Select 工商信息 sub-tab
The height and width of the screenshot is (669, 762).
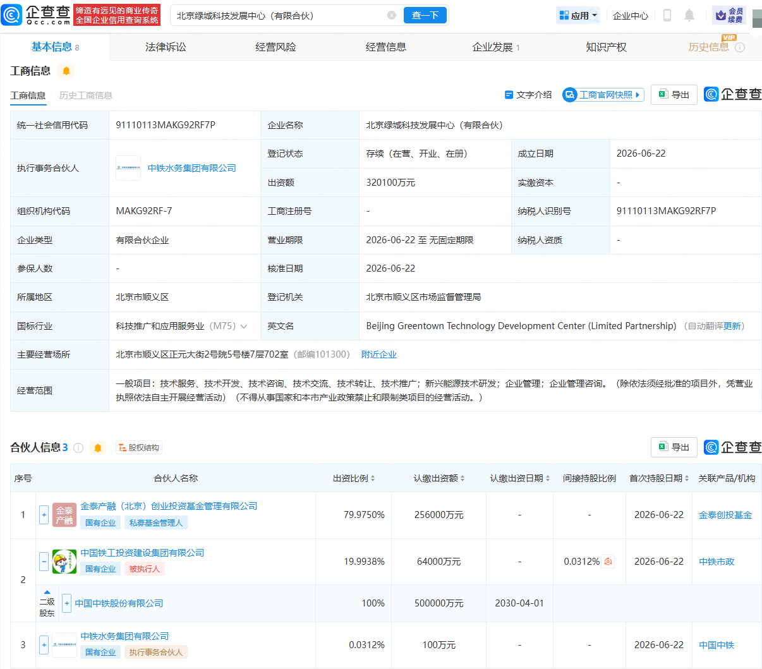pyautogui.click(x=28, y=95)
